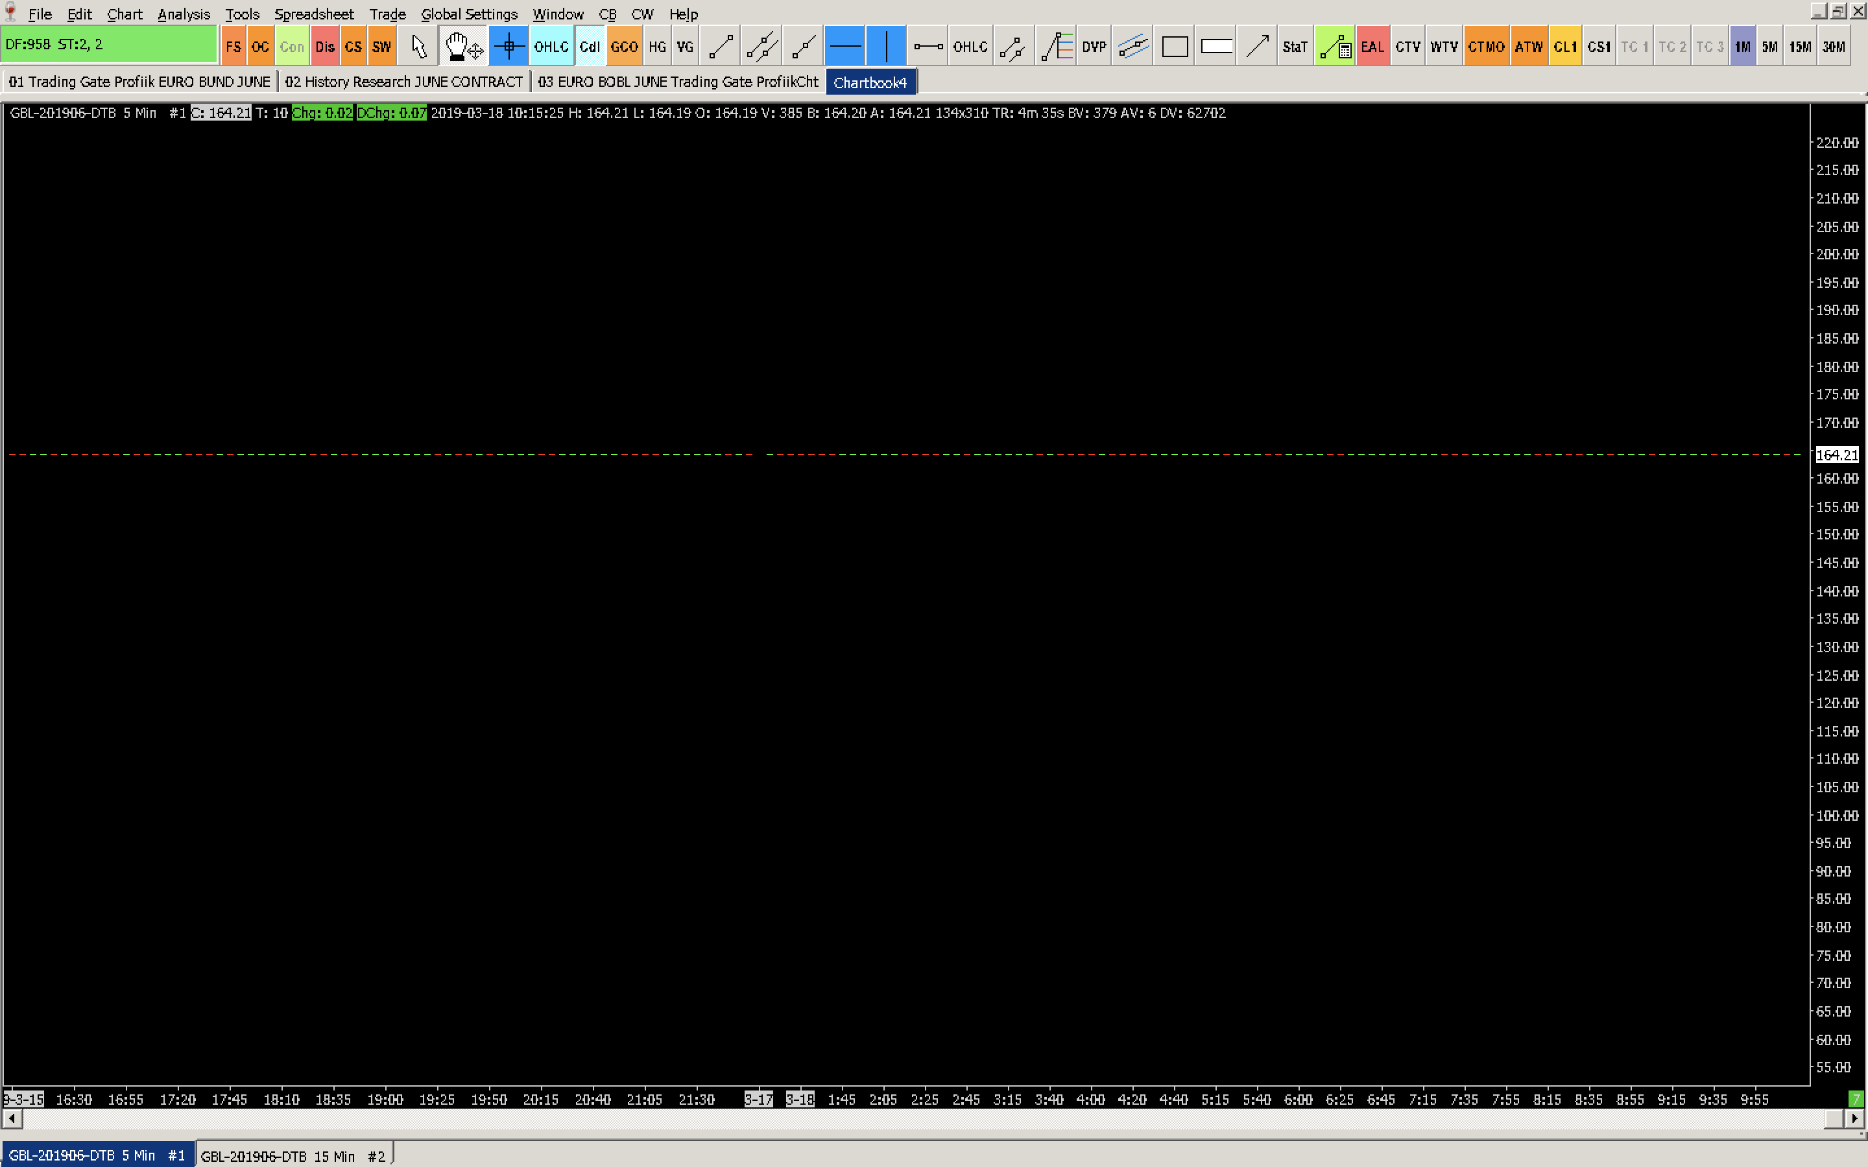The width and height of the screenshot is (1868, 1167).
Task: Select the pointer arrow tool
Action: pyautogui.click(x=418, y=46)
